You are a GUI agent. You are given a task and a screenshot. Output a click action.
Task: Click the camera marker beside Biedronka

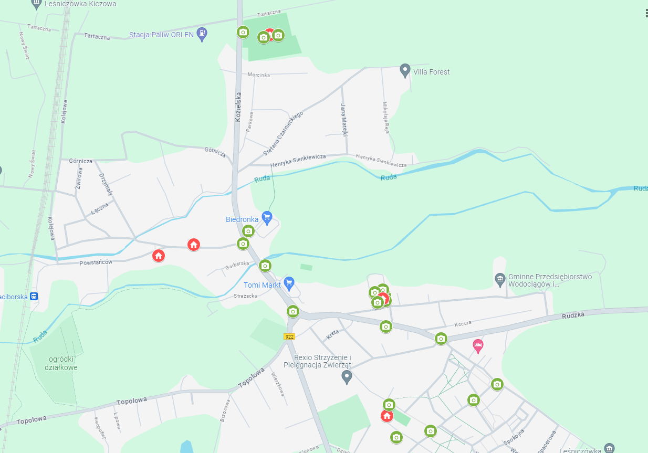tap(248, 230)
